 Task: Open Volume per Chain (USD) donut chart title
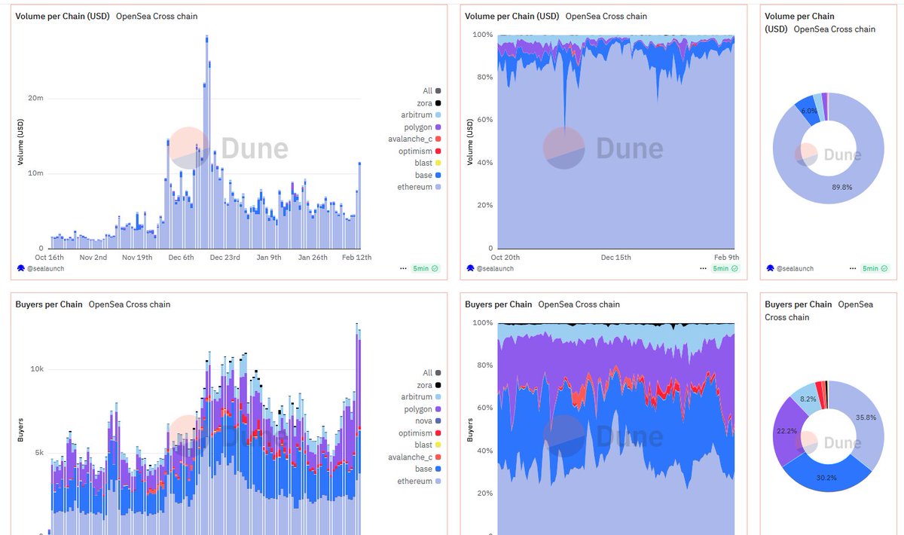[800, 23]
